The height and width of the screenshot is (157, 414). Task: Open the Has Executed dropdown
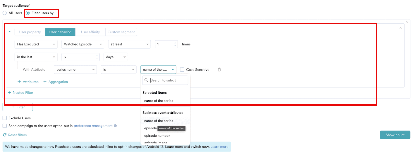36,44
